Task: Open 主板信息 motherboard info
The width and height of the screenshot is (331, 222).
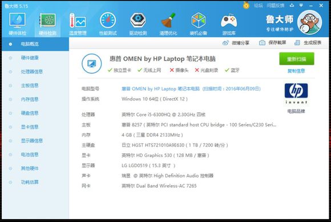Action: pyautogui.click(x=30, y=86)
